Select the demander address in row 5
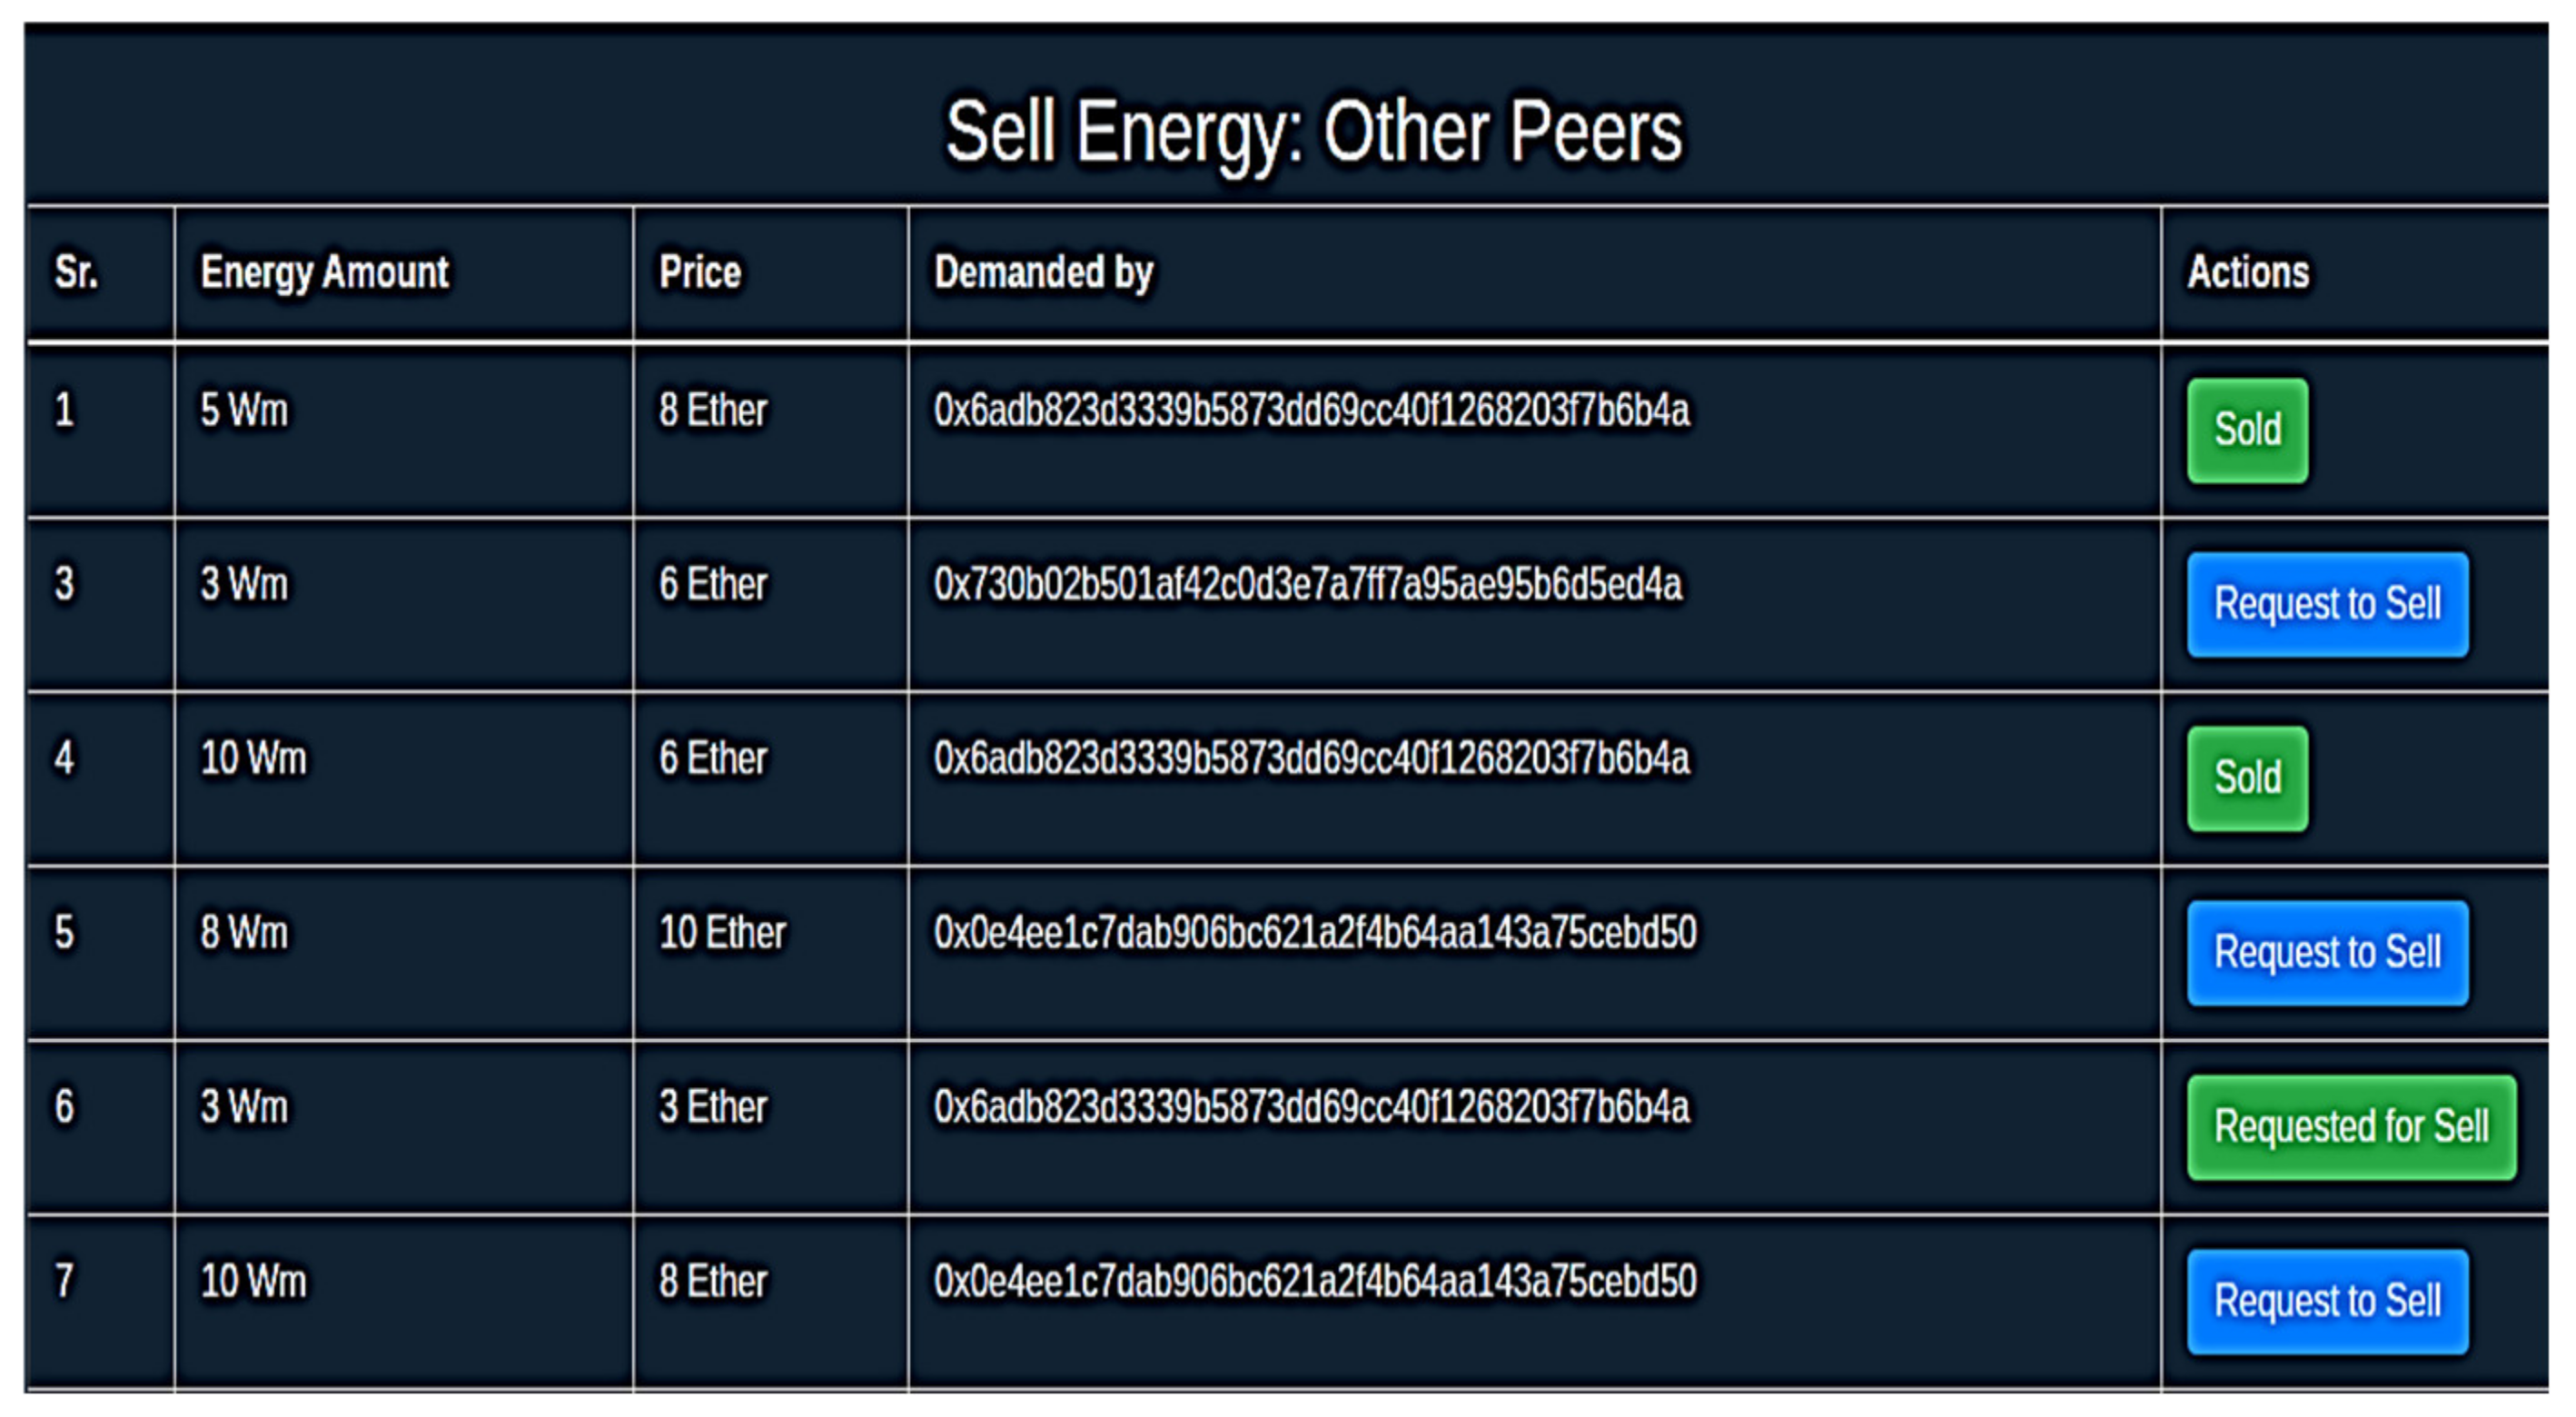This screenshot has width=2576, height=1417. 1314,932
